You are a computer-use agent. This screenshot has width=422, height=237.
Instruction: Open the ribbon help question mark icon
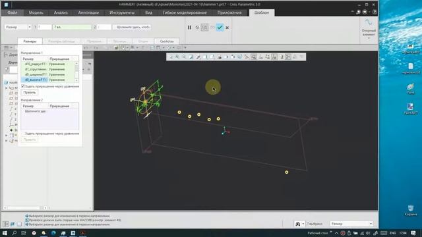point(375,12)
